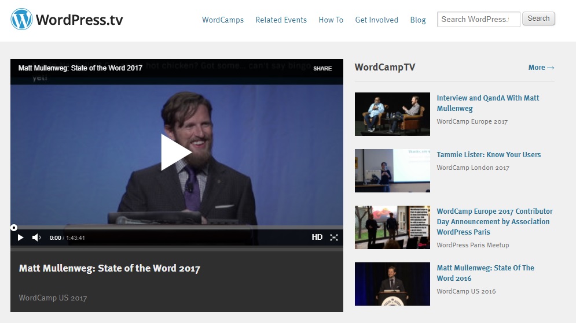Click the WordPress logo icon
The image size is (576, 323).
click(x=21, y=19)
